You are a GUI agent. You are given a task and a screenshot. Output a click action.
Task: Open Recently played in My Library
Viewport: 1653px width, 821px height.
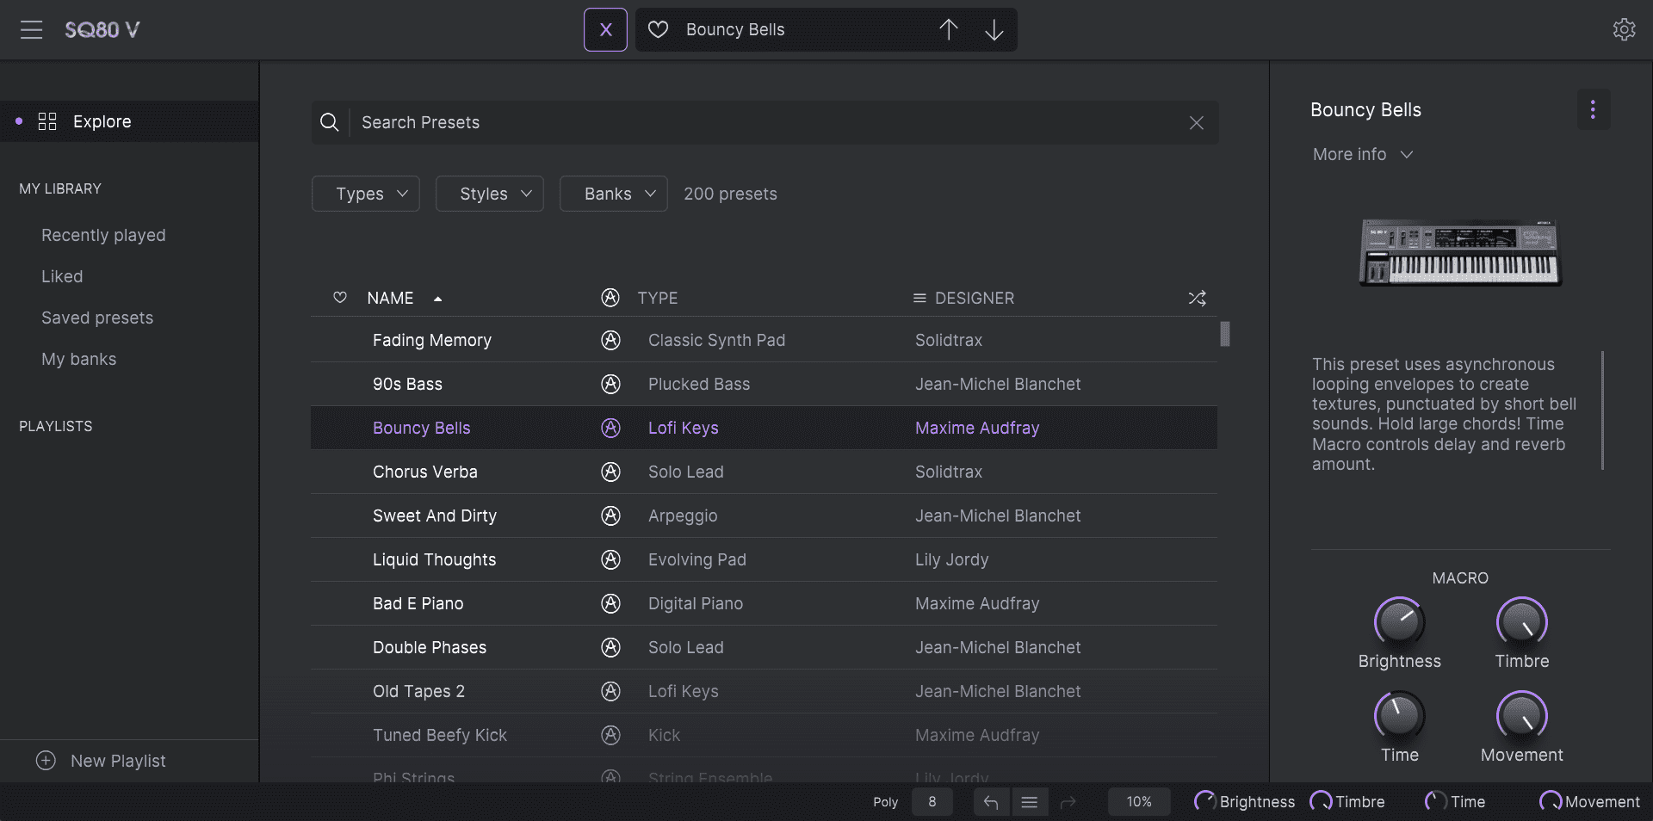click(x=103, y=236)
